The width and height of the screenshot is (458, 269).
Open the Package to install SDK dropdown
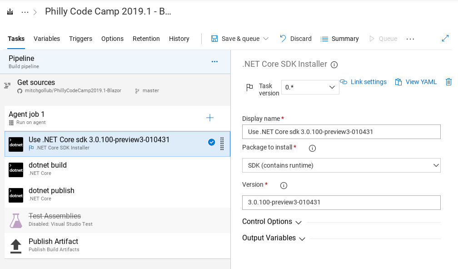tap(341, 165)
